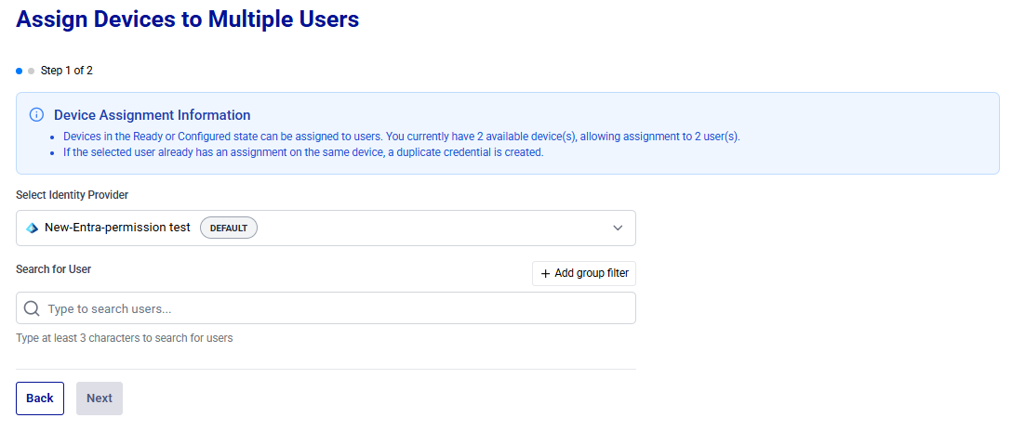Click the DEFAULT badge on the provider
The width and height of the screenshot is (1025, 431).
[x=229, y=228]
